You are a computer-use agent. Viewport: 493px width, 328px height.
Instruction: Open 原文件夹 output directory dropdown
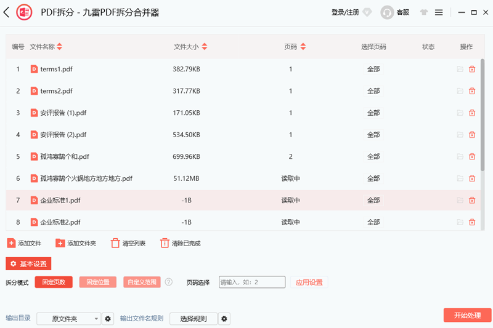tap(68, 319)
